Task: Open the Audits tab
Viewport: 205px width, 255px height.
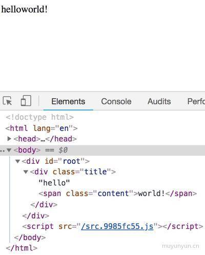Action: point(159,101)
